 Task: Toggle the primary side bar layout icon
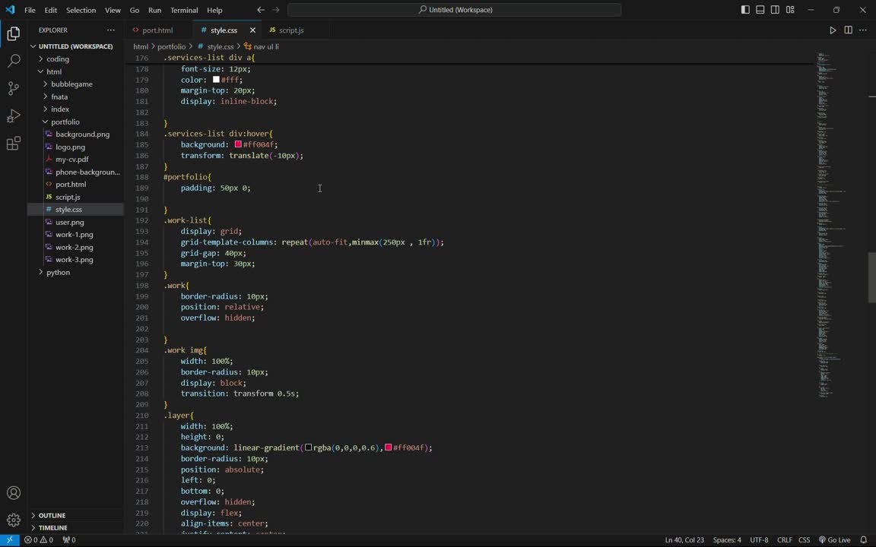[x=745, y=9]
